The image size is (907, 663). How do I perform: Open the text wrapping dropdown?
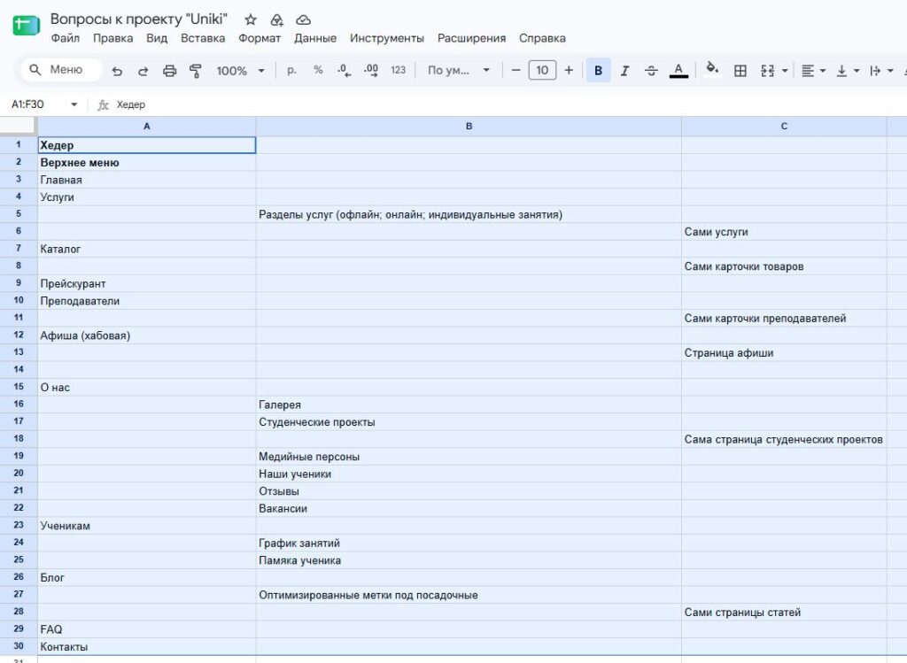click(x=881, y=71)
